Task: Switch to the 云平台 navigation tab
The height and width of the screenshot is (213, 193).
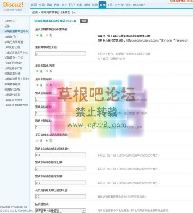Action: 119,5
